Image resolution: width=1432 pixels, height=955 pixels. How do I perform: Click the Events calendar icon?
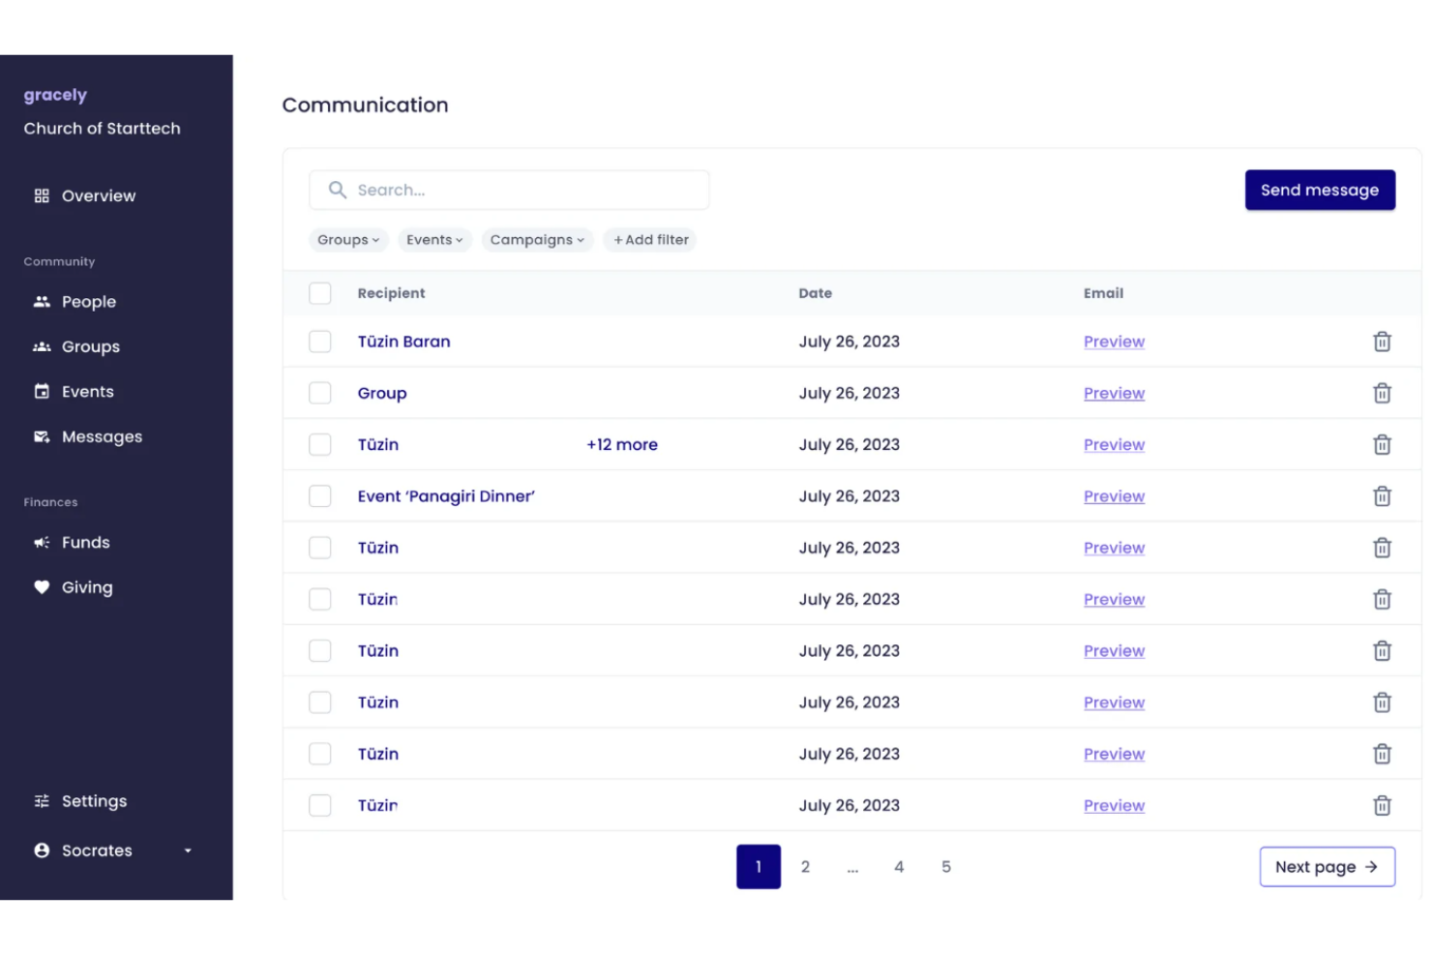pos(42,391)
